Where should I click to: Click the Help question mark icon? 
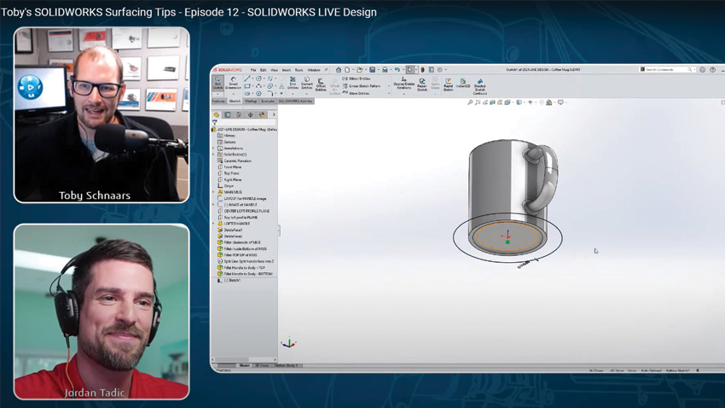(712, 70)
